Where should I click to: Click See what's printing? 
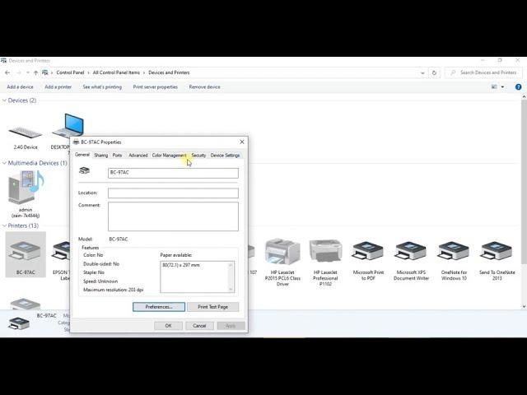(x=102, y=87)
